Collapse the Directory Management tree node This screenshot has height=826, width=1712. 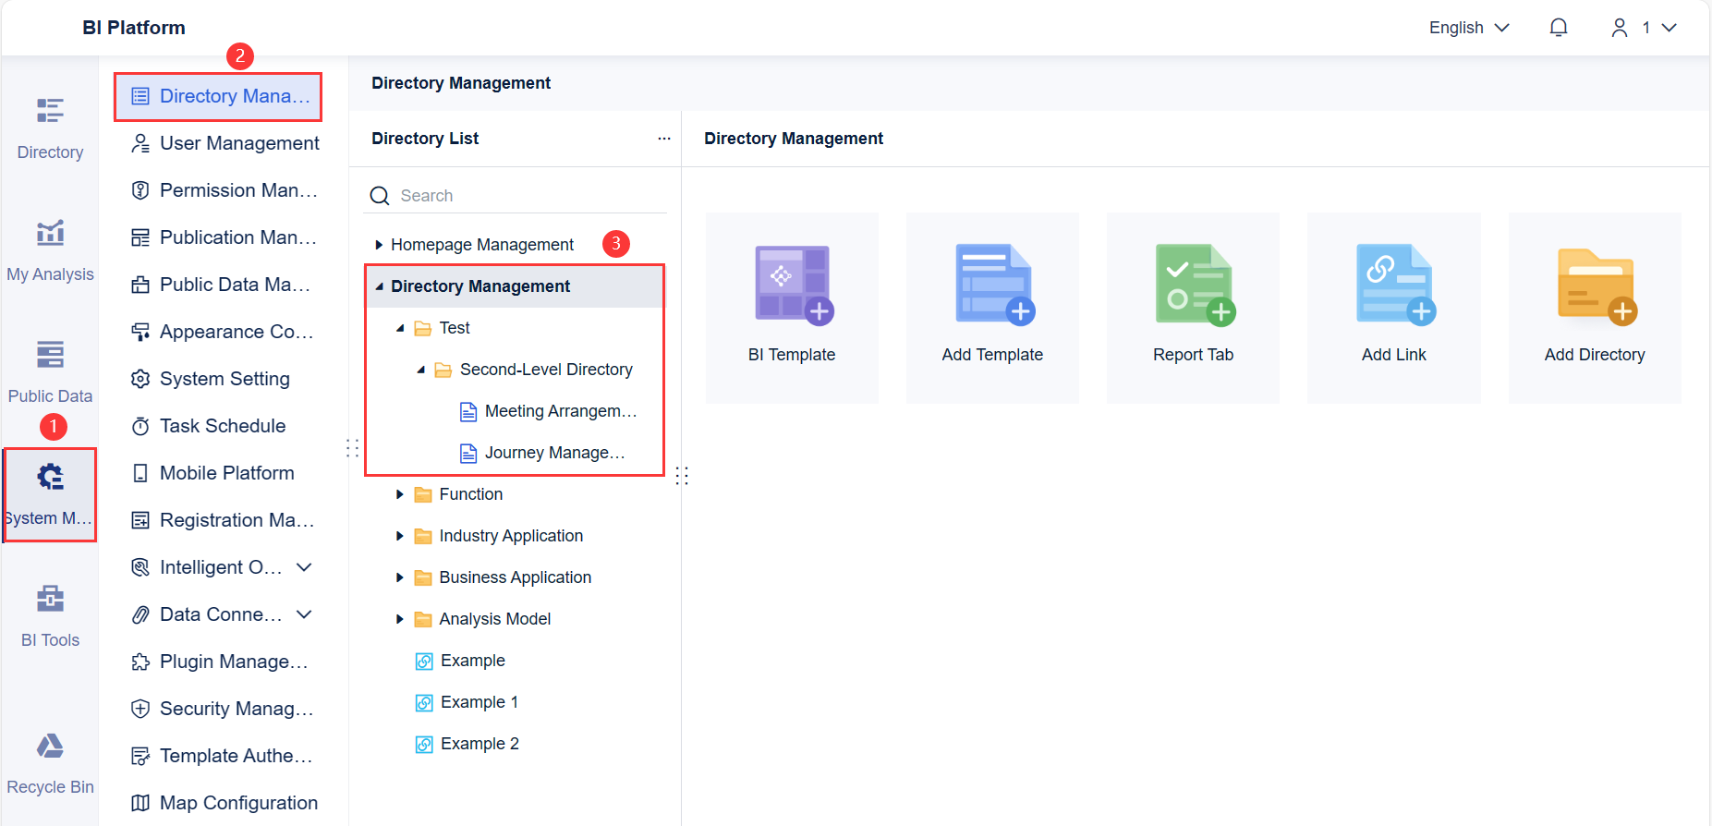click(x=379, y=286)
